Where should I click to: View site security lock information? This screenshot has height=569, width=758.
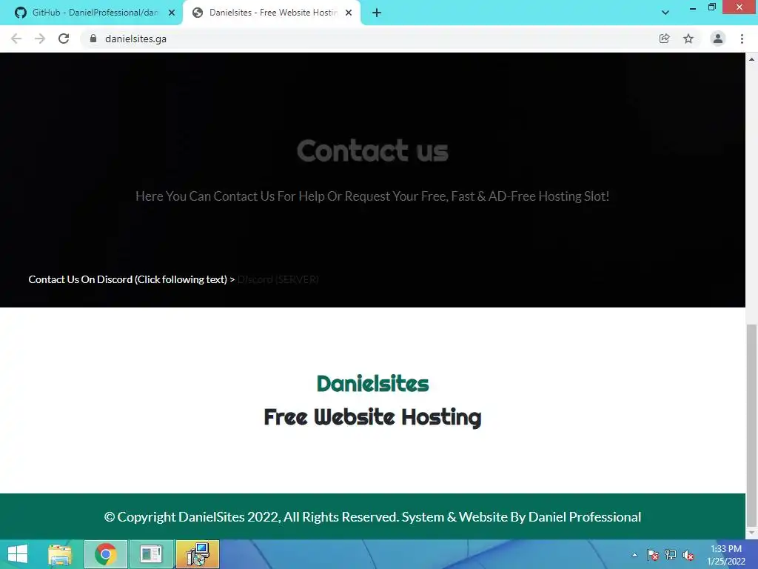[93, 39]
